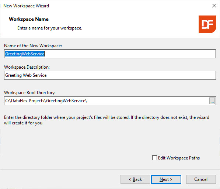This screenshot has width=220, height=189.
Task: Proceed with the Next > button
Action: (166, 179)
